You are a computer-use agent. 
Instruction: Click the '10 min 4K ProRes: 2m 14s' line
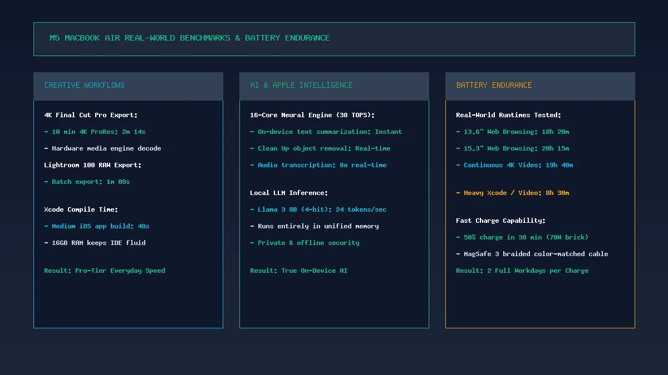coord(95,132)
